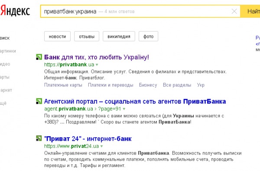Viewport: 260px width, 171px height.
Task: Click snippet text Общая информация. Описание услуг
Action: click(x=85, y=72)
